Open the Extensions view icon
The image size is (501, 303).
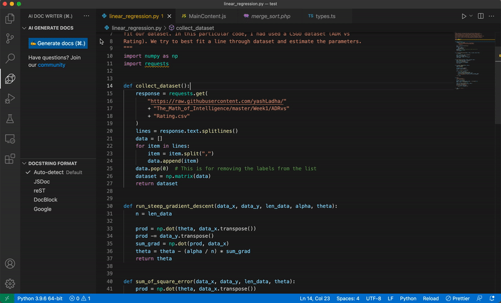point(10,158)
